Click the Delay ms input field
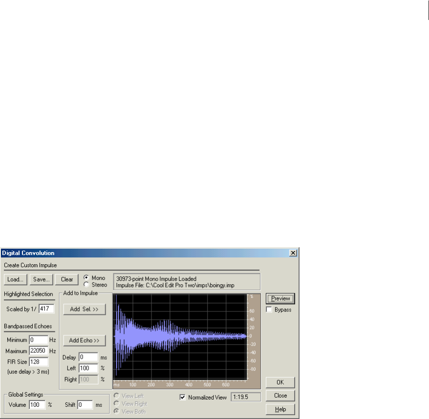This screenshot has width=429, height=419. pyautogui.click(x=88, y=357)
